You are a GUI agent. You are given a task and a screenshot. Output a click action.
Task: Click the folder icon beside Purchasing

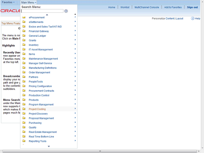(24, 122)
